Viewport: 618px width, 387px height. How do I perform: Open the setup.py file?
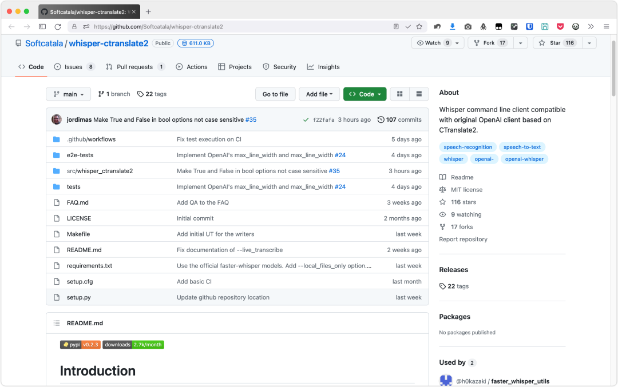(78, 298)
